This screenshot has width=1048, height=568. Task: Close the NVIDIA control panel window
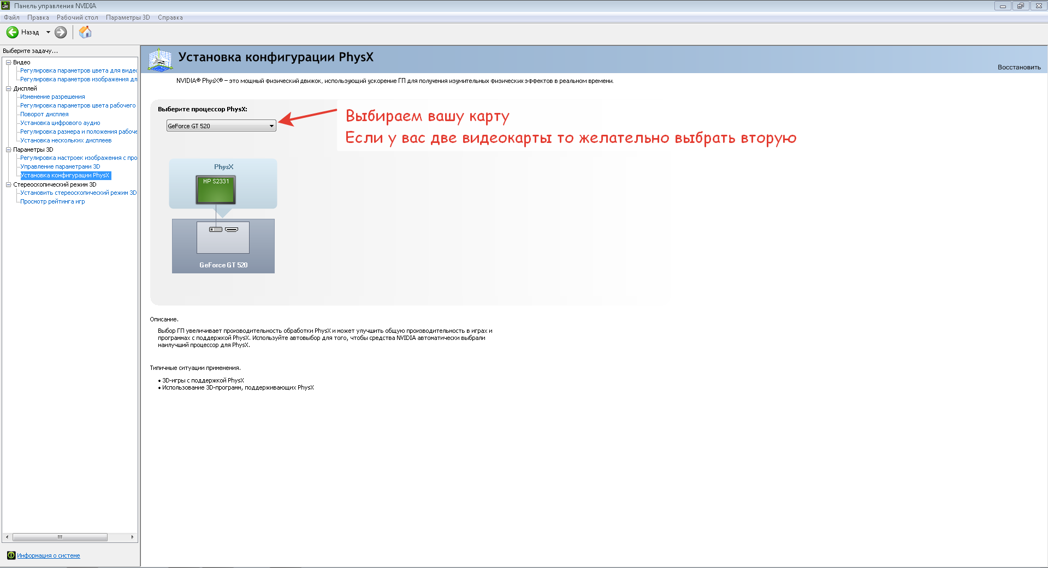[1038, 6]
